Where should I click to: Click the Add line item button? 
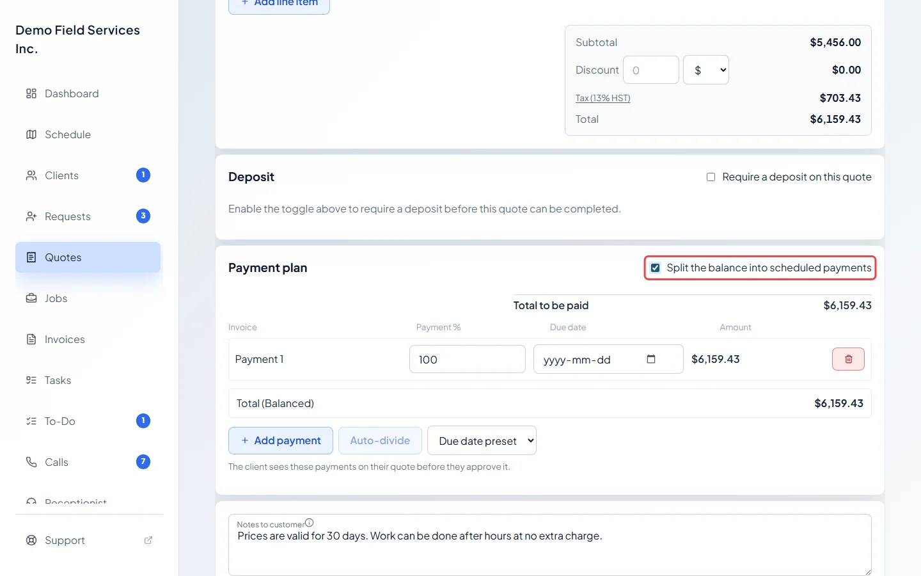(279, 4)
